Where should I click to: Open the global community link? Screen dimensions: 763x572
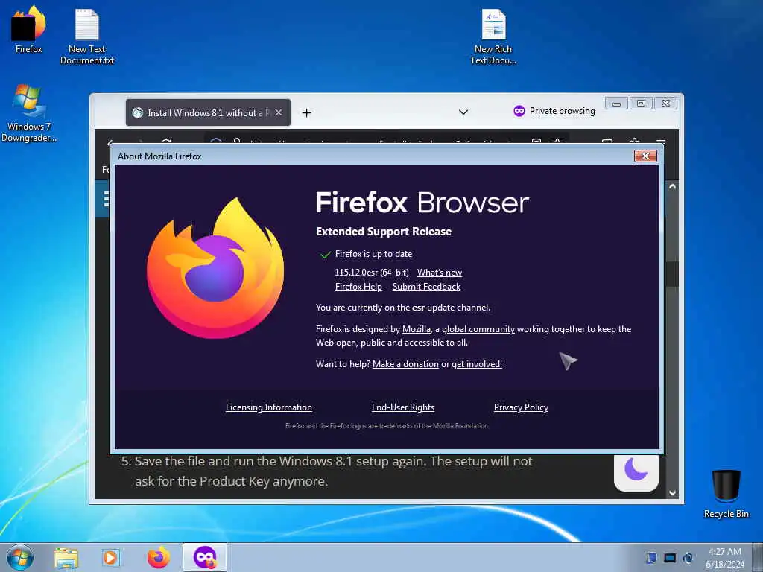(x=478, y=328)
